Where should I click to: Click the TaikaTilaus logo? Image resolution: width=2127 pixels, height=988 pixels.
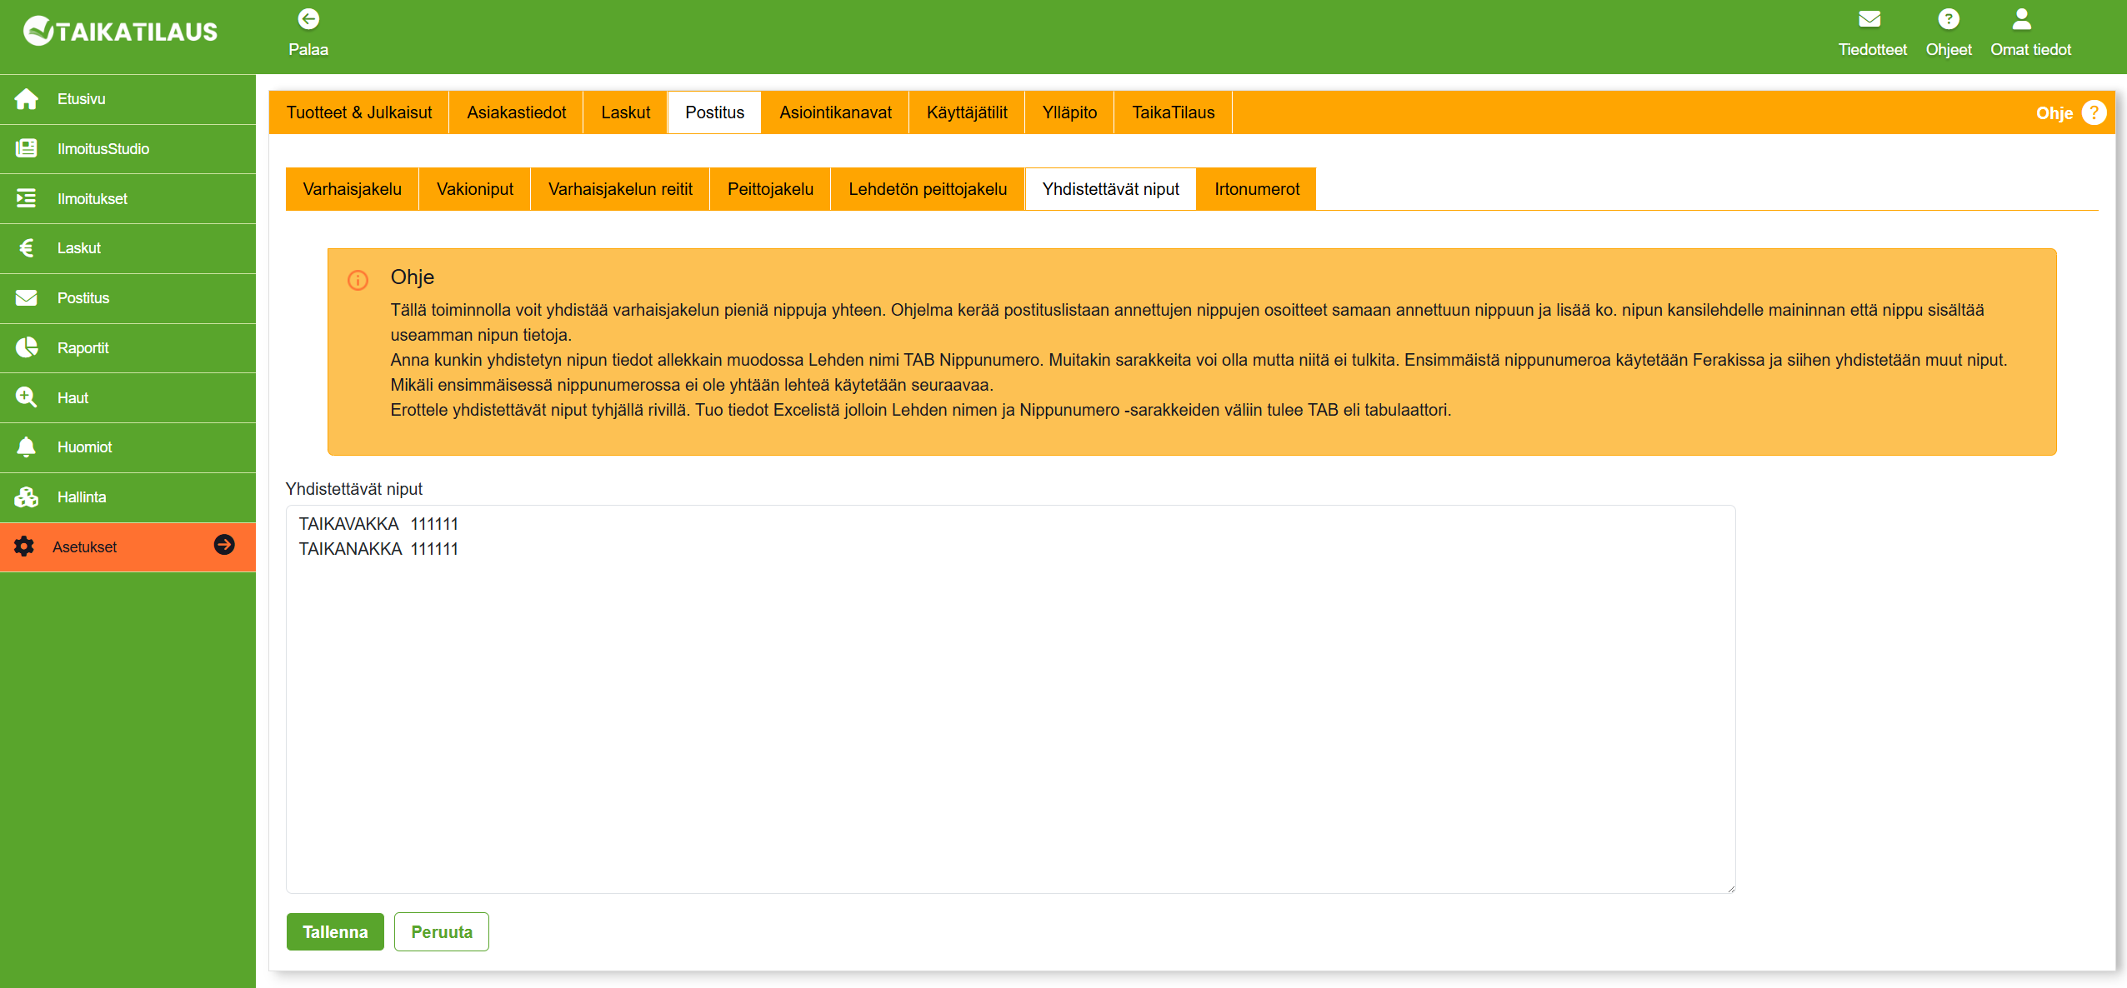121,32
